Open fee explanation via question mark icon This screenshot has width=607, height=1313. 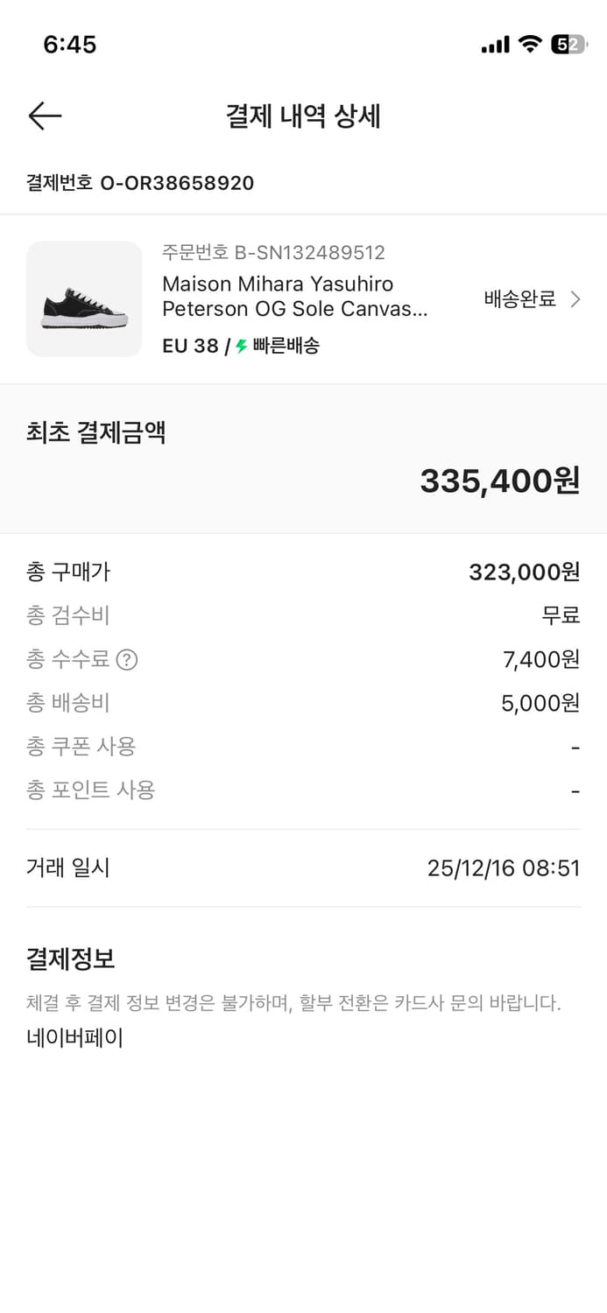pyautogui.click(x=126, y=659)
